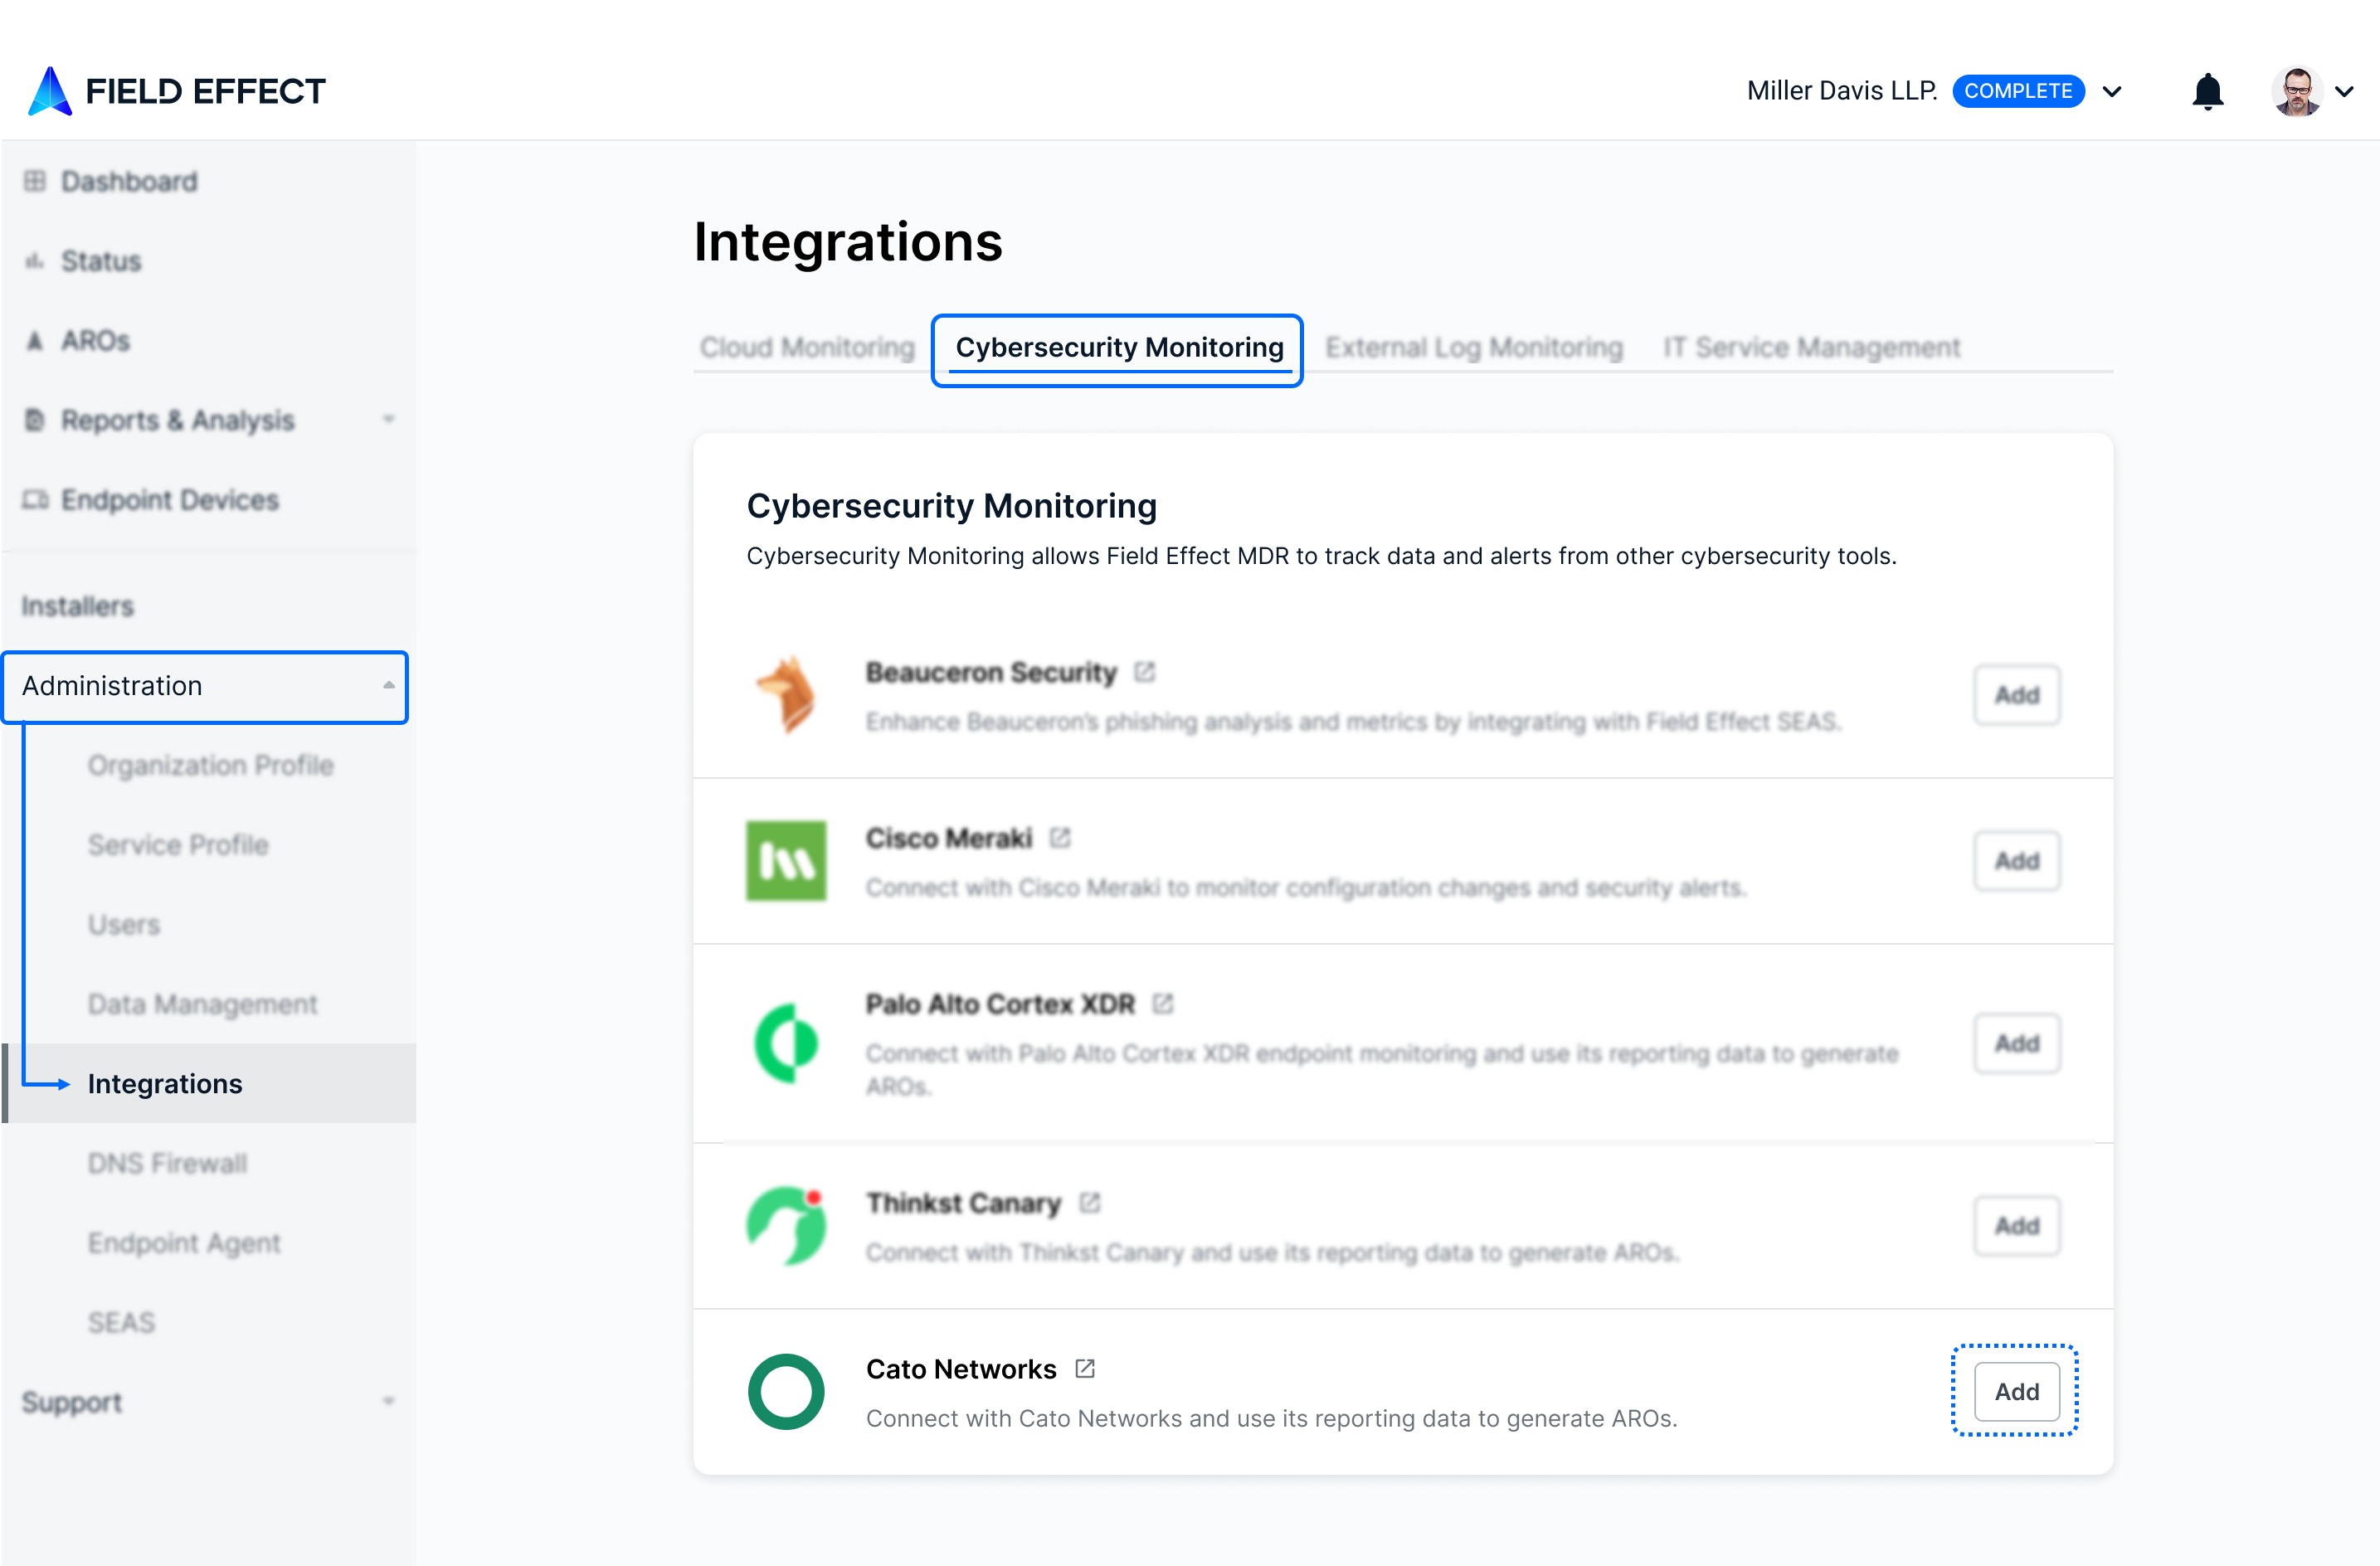Open the Miller Davis LLP organization dropdown
This screenshot has height=1566, width=2380.
(2112, 91)
